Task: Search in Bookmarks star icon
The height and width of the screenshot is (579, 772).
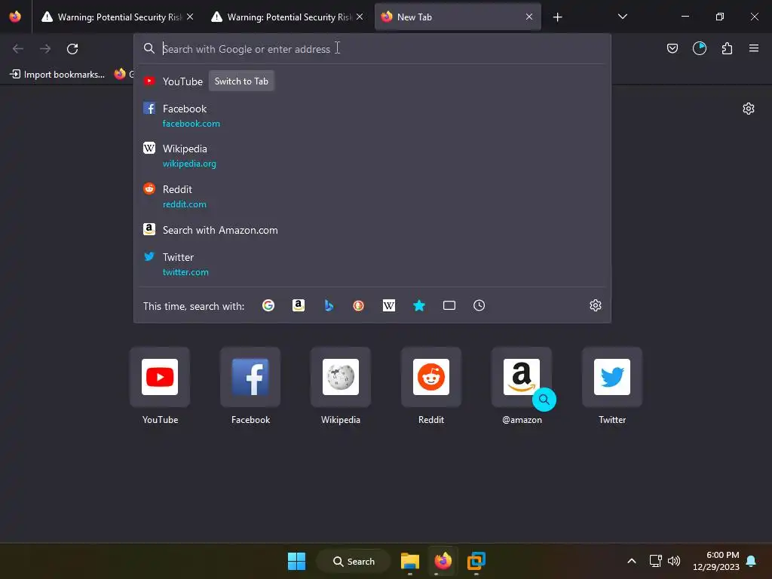Action: (x=419, y=306)
